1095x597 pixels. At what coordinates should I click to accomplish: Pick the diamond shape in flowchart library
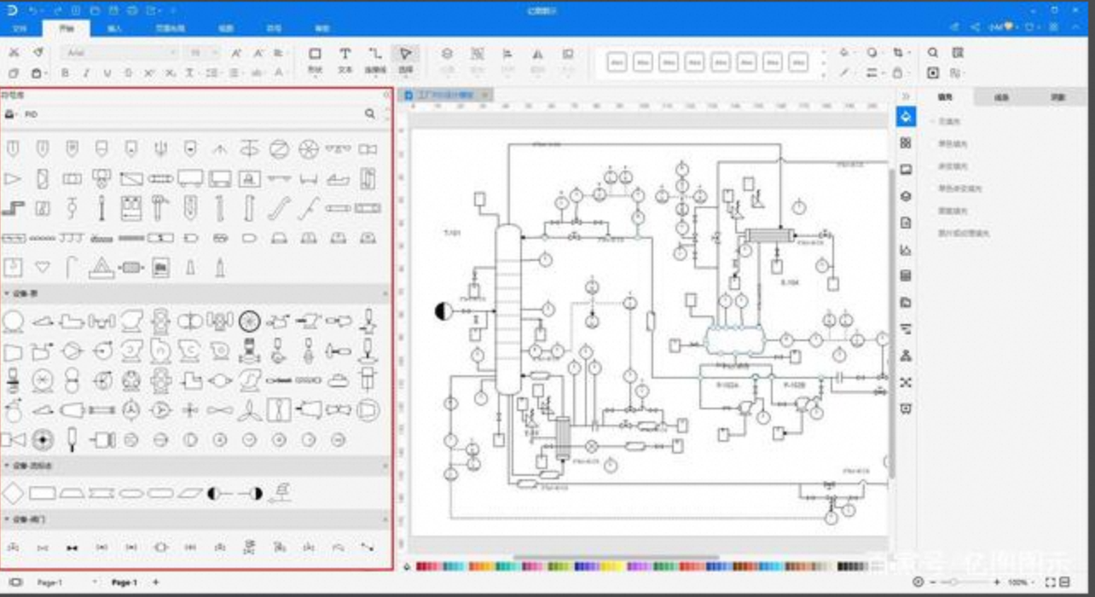[x=13, y=493]
